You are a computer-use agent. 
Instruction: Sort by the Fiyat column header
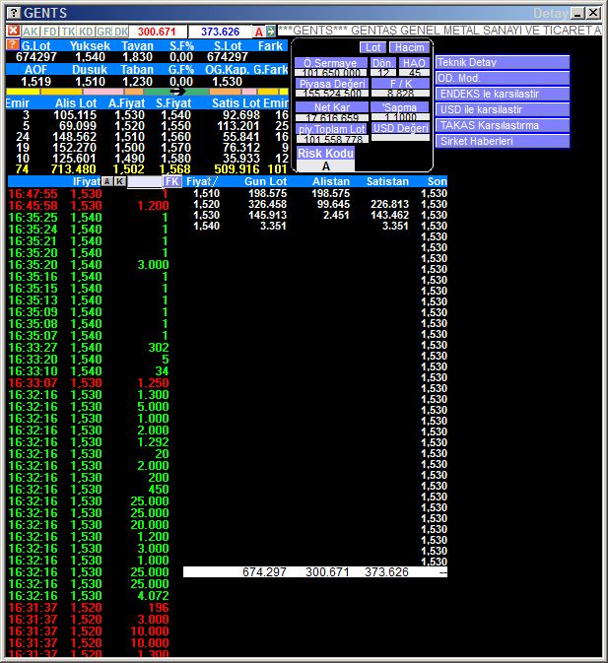[202, 181]
